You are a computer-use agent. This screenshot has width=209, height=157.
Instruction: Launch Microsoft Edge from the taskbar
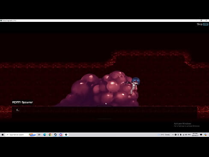[x=45, y=135]
